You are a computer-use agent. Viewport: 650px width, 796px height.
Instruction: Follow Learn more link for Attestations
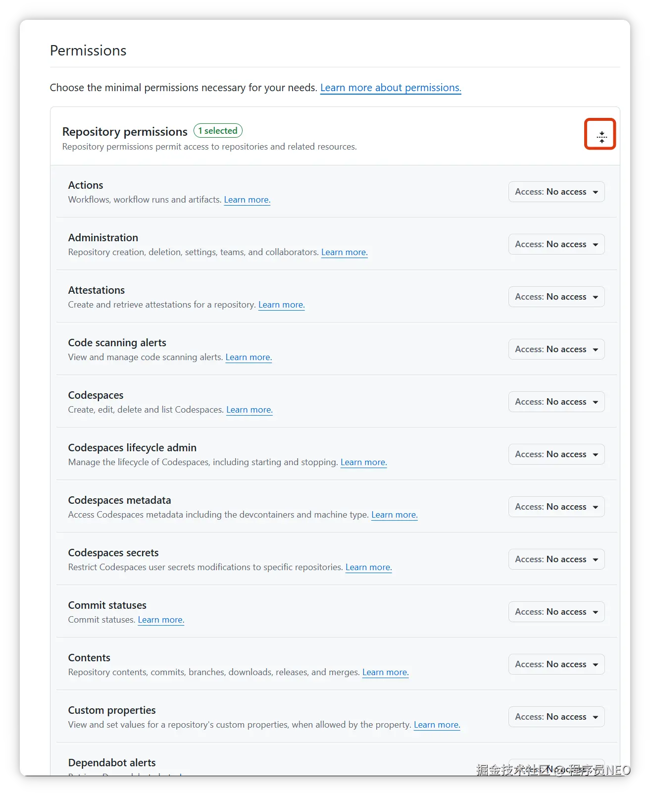click(281, 305)
